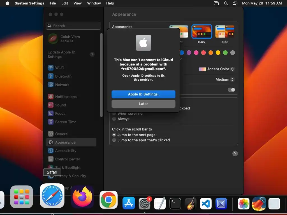Screen dimensions: 287x215
Task: Open the File menu
Action: pos(53,3)
